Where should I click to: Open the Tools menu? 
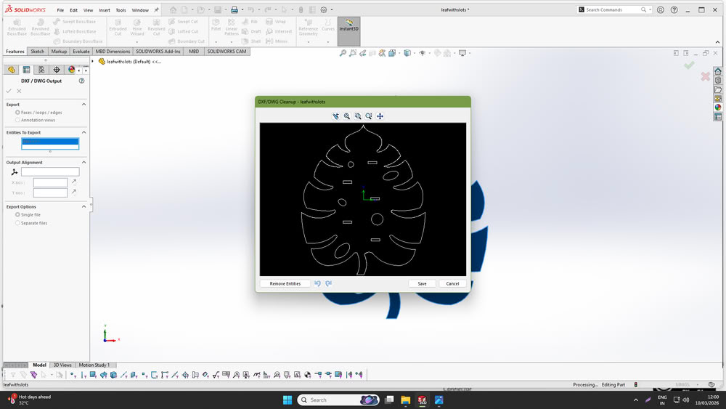click(121, 10)
